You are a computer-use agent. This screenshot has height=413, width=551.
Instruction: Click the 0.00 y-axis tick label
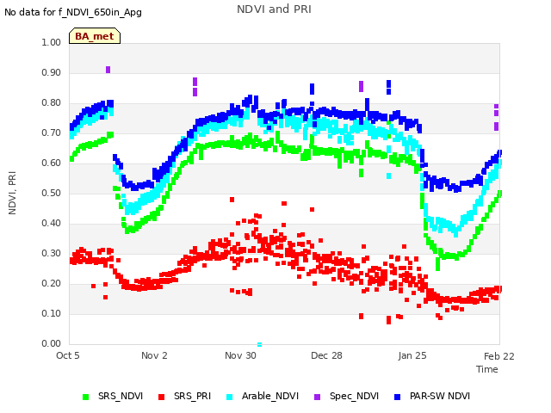click(52, 344)
